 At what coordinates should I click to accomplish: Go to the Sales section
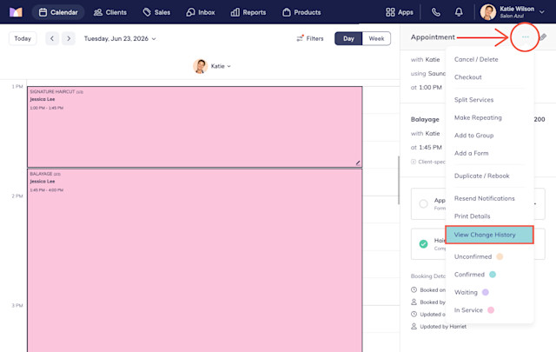point(156,12)
